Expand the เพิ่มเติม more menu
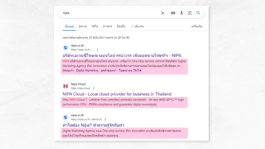Viewport: 265px width, 149px height. point(137,26)
